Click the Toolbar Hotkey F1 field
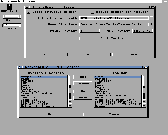Image resolution: width=168 pixels, height=135 pixels. pyautogui.click(x=90, y=31)
